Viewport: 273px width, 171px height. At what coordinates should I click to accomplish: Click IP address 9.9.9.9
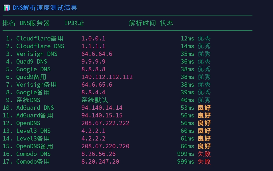coord(93,62)
